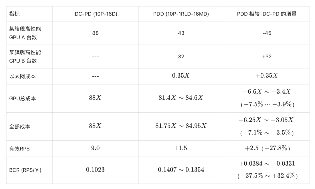
Task: Click the 全部成本 row label
Action: coord(20,127)
